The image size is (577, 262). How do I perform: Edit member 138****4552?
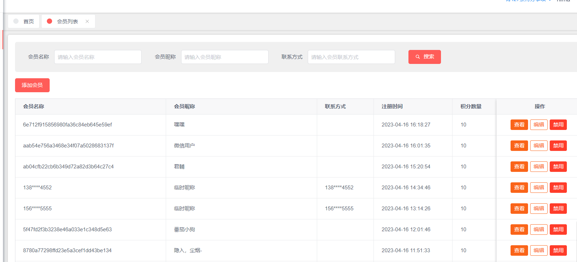[539, 188]
